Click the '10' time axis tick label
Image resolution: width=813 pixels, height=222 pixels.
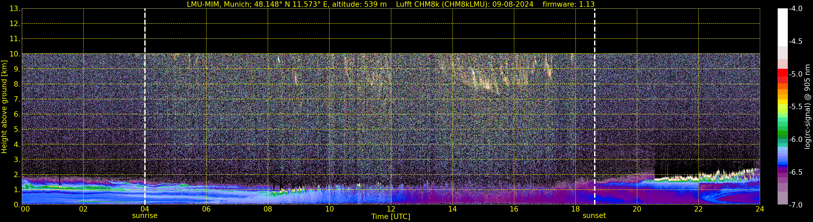coord(330,209)
